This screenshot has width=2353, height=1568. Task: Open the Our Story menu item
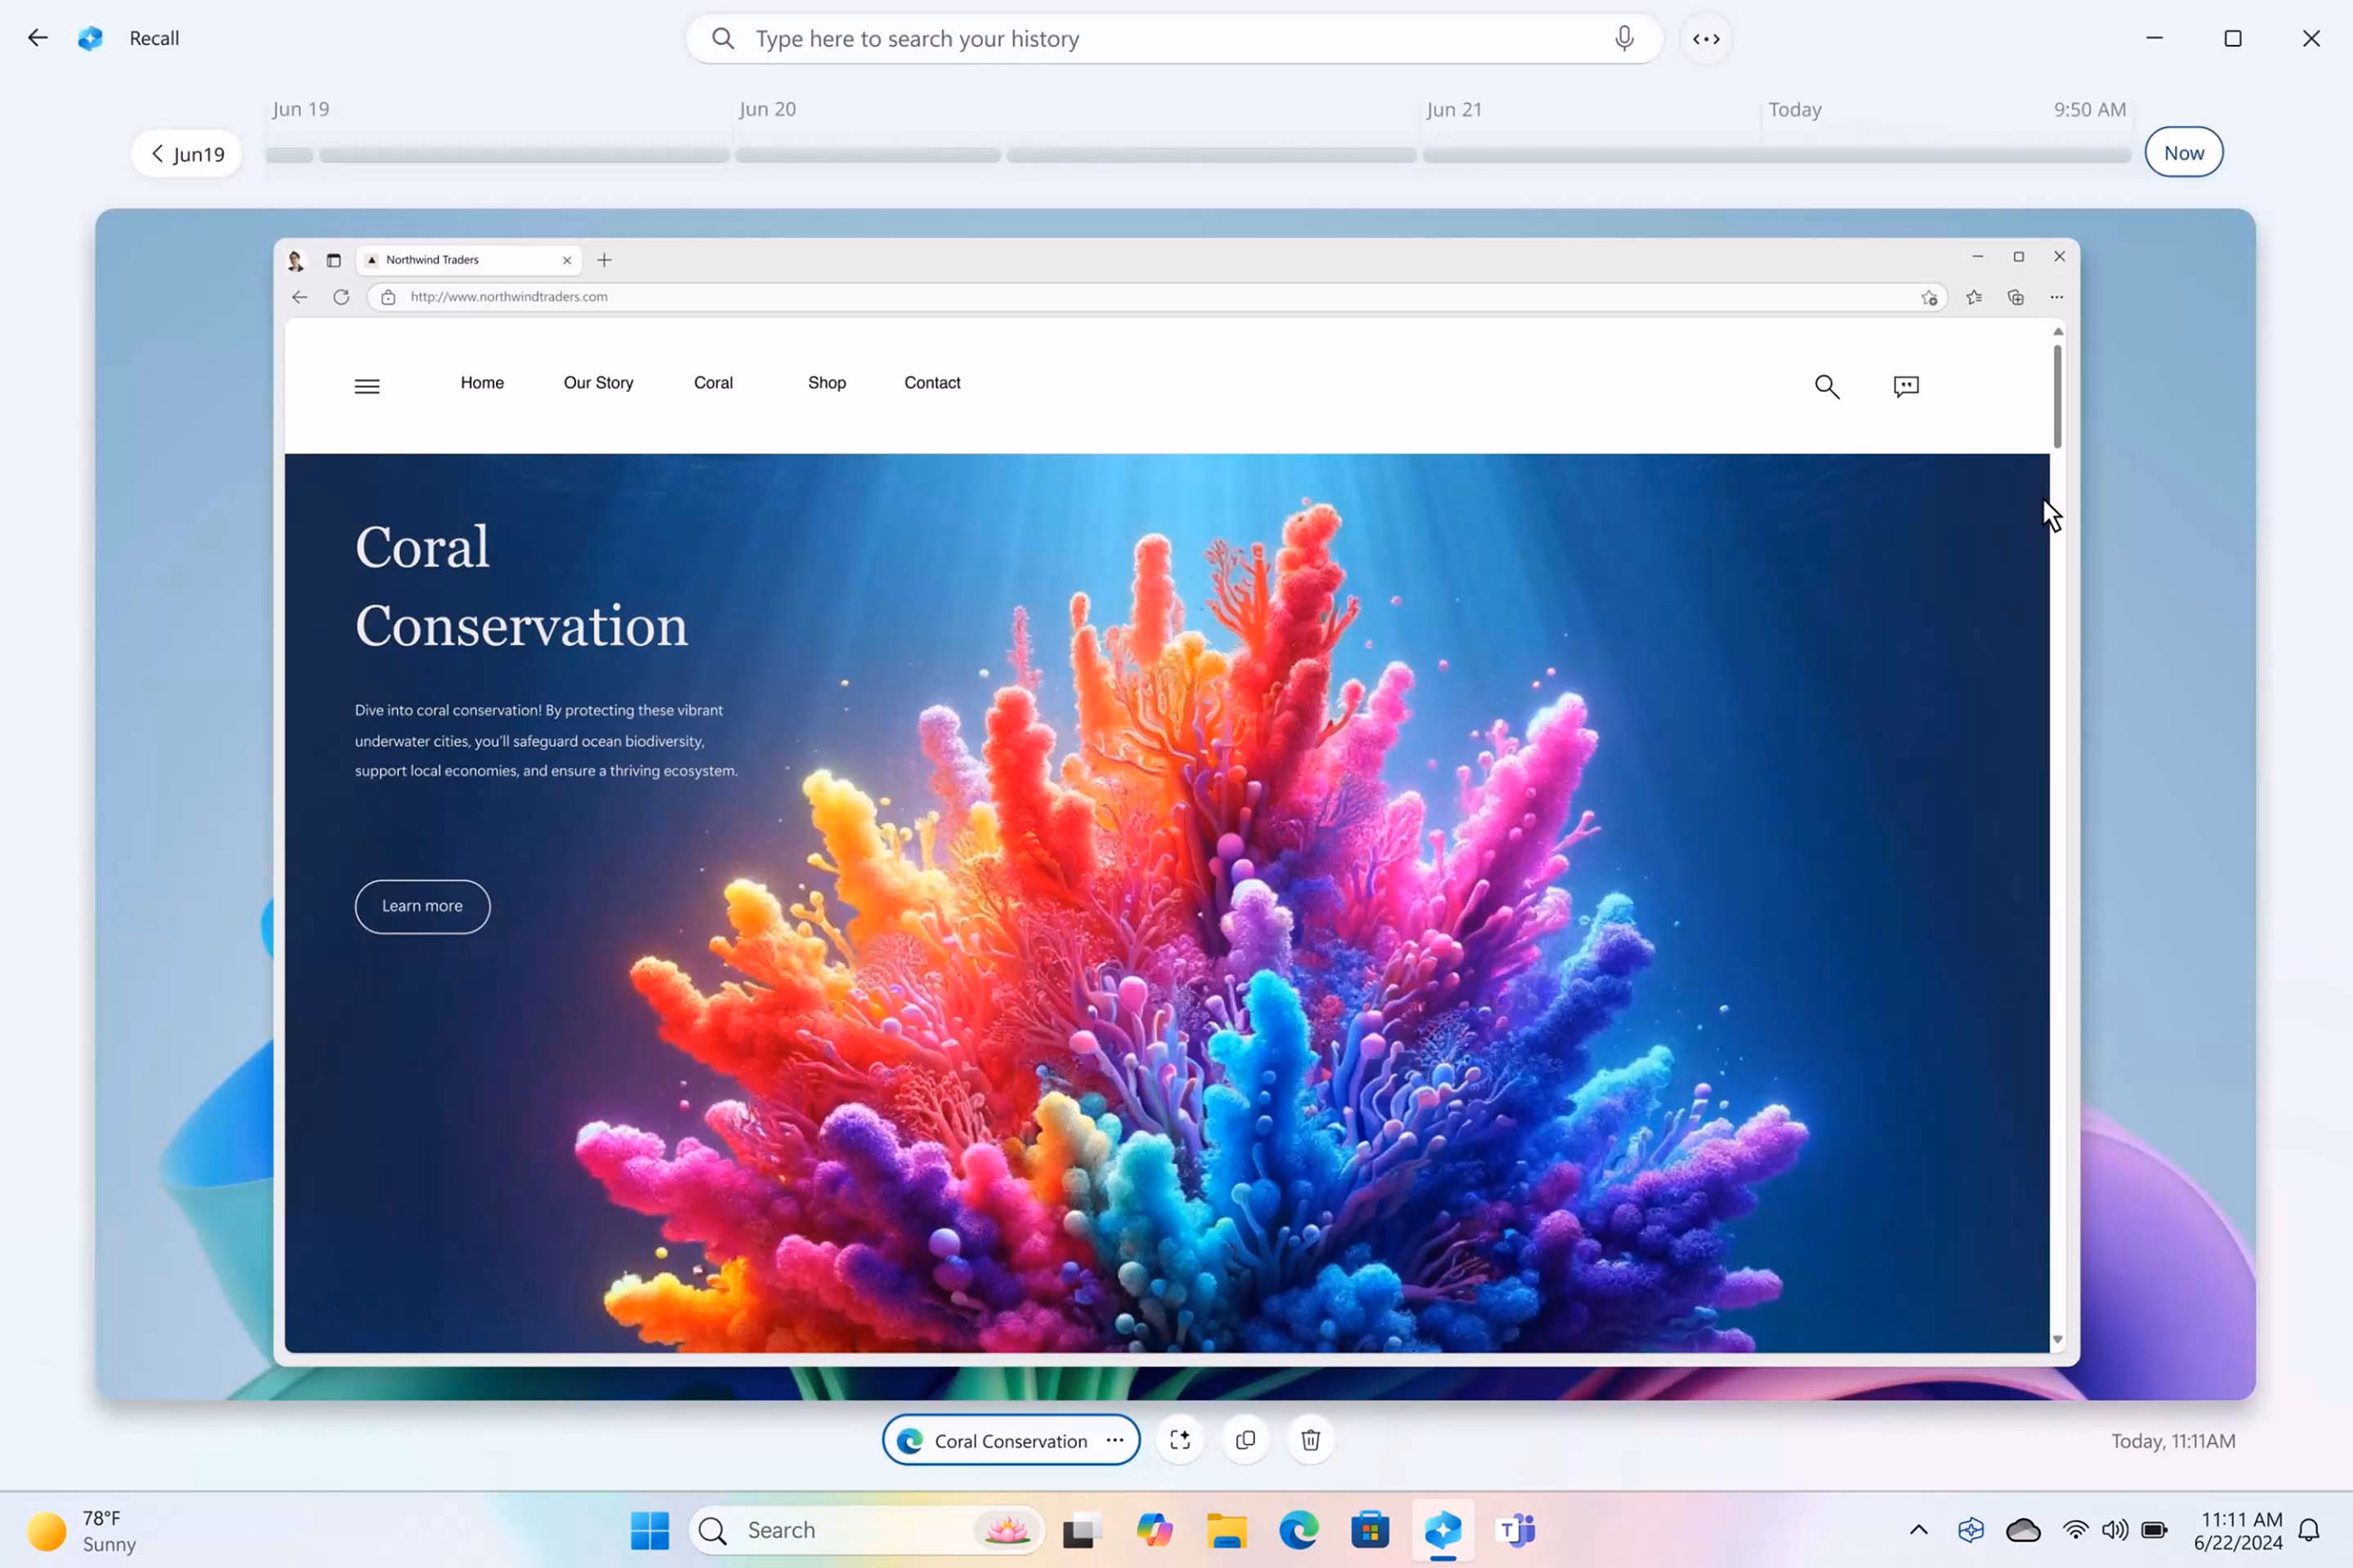click(x=598, y=383)
